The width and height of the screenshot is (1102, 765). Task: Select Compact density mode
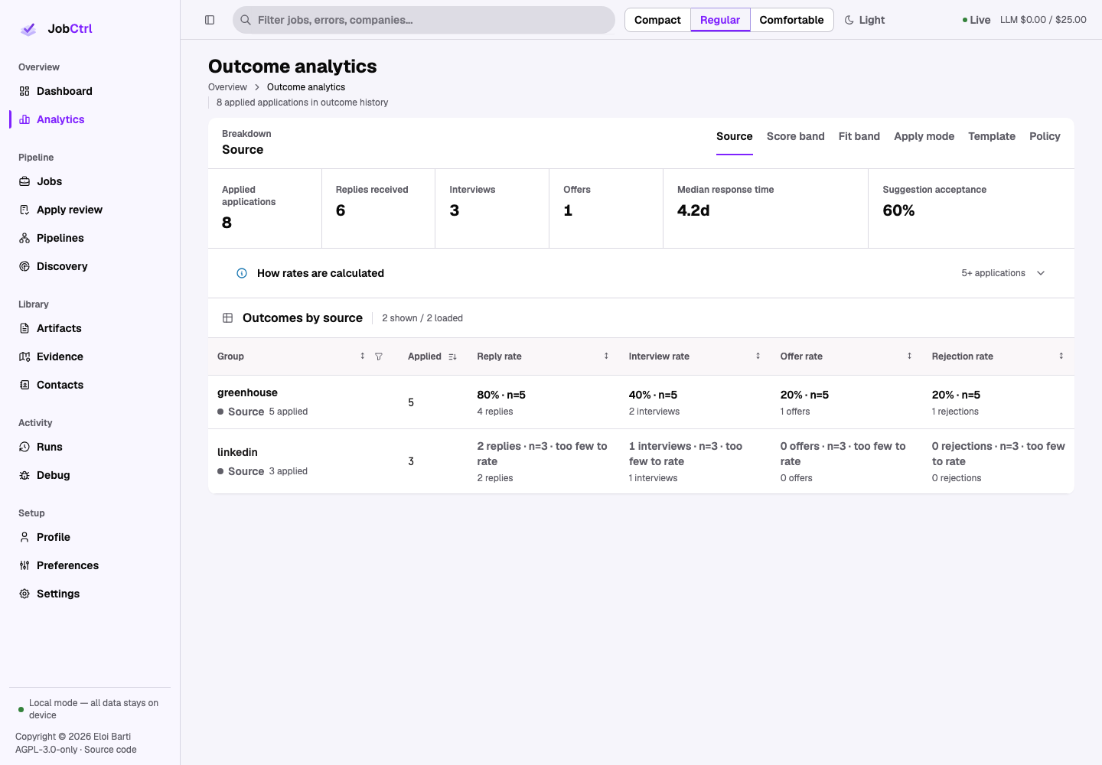click(x=657, y=20)
